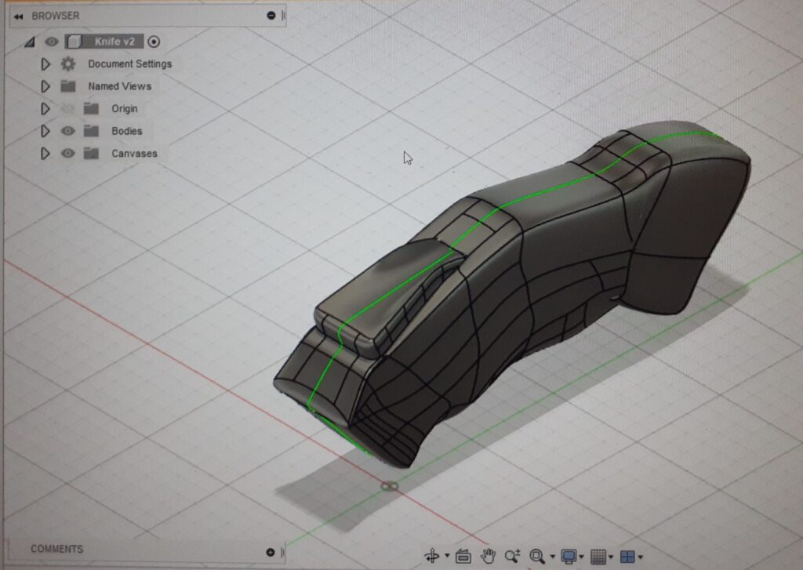This screenshot has width=803, height=570.
Task: Open Display Settings monitor icon
Action: pyautogui.click(x=569, y=556)
